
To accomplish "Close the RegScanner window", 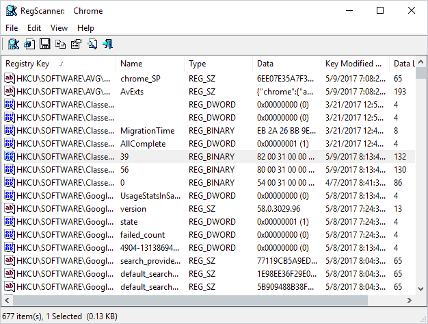I will [412, 11].
